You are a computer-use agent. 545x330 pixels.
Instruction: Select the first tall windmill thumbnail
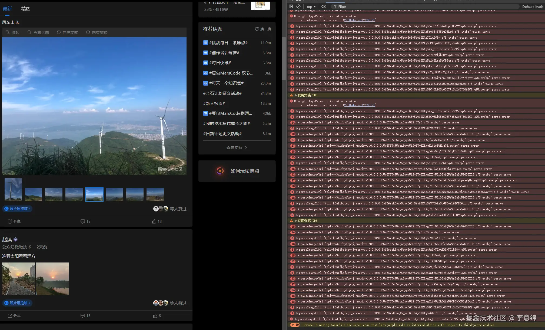13,189
